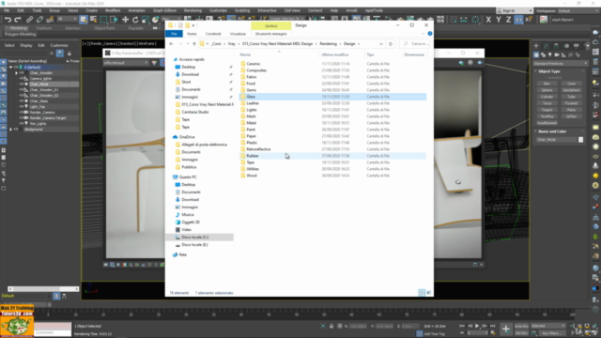Open the Rendering menu
Image resolution: width=601 pixels, height=338 pixels.
193,10
